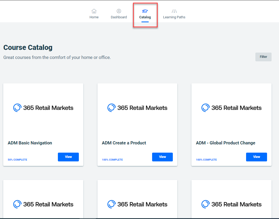Viewport: 279px width, 219px height.
Task: Select the "Great courses from the comfort" subtitle
Action: [57, 57]
